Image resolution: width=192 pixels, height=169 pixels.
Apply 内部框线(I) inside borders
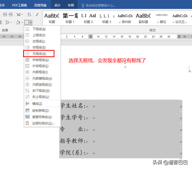[x=42, y=72]
